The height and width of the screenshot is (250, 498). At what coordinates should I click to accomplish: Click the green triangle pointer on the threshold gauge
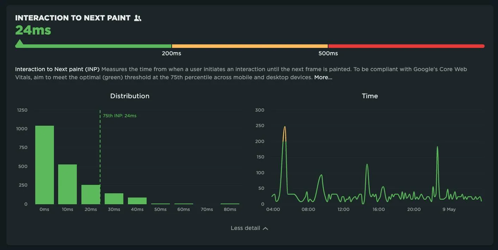click(x=19, y=43)
